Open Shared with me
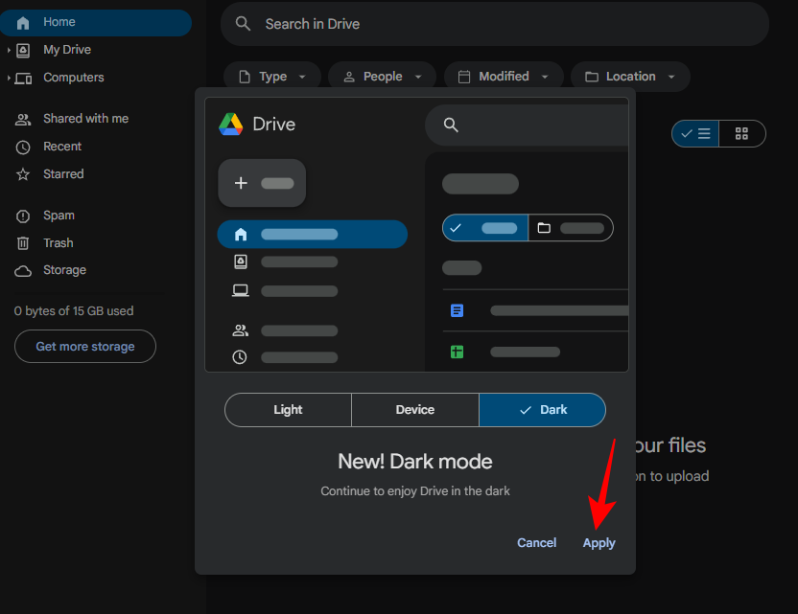Screen dimensions: 798x614 pos(85,119)
